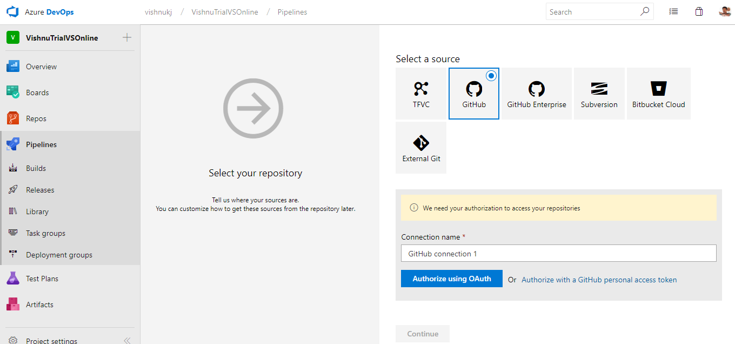735x344 pixels.
Task: Click the vishnukj breadcrumb link
Action: click(x=158, y=12)
